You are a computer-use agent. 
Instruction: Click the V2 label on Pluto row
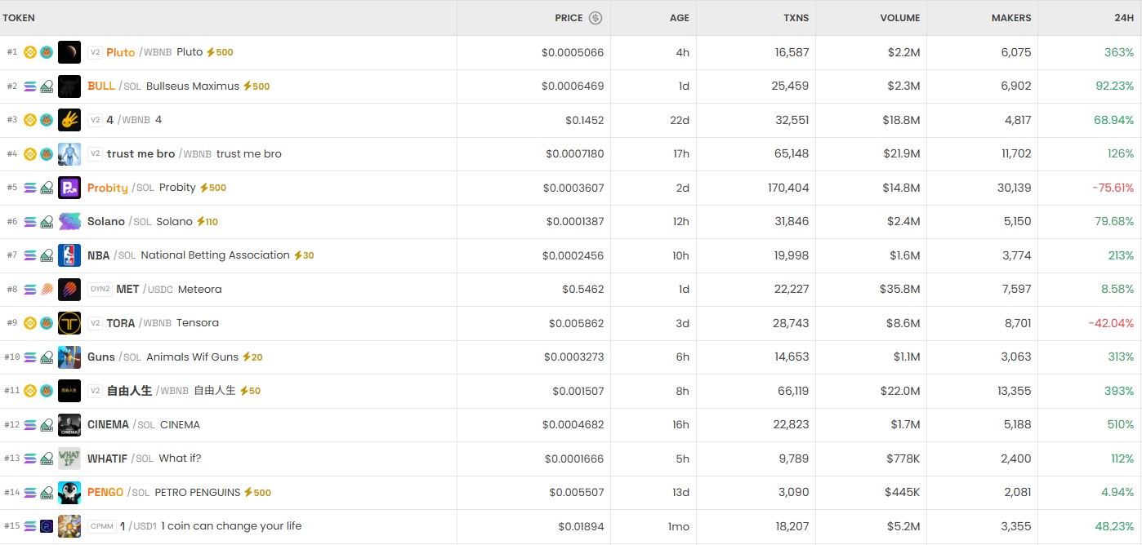click(x=95, y=52)
